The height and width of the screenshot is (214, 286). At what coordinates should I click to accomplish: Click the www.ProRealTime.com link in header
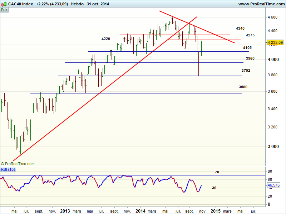(x=261, y=4)
